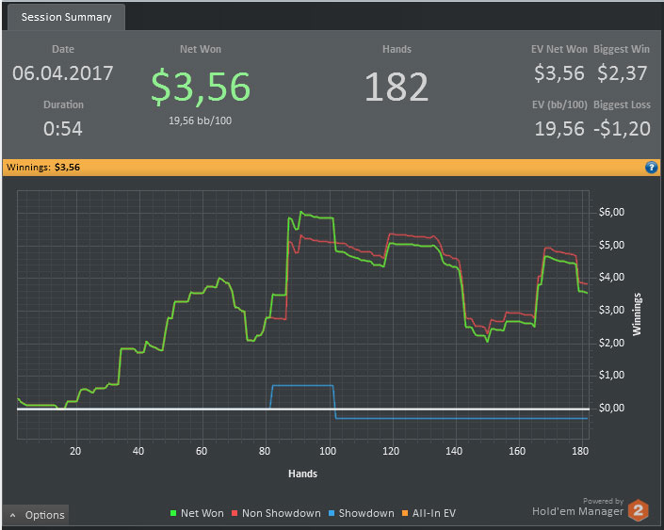The width and height of the screenshot is (664, 530).
Task: Click the EV (bb/100) value 19,56
Action: [559, 129]
